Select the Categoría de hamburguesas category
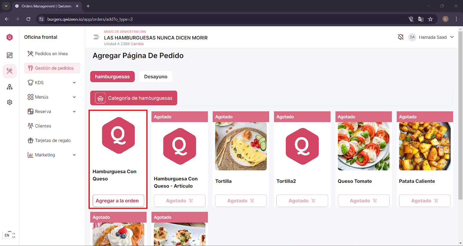The height and width of the screenshot is (246, 463). click(x=134, y=98)
